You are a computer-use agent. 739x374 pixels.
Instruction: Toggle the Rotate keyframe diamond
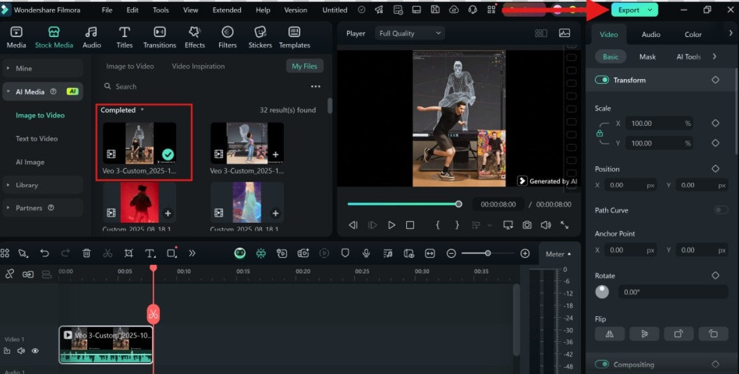pos(716,275)
